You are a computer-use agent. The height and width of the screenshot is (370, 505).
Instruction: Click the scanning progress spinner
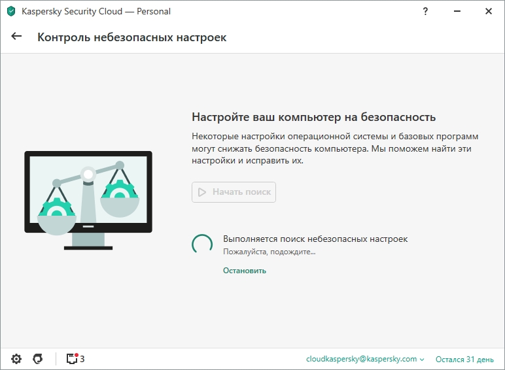pos(202,244)
